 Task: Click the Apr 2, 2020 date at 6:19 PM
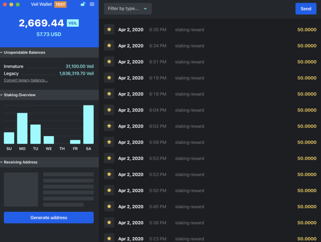[130, 78]
